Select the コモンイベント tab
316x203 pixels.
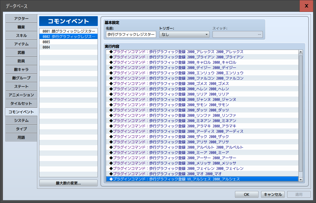(x=21, y=112)
